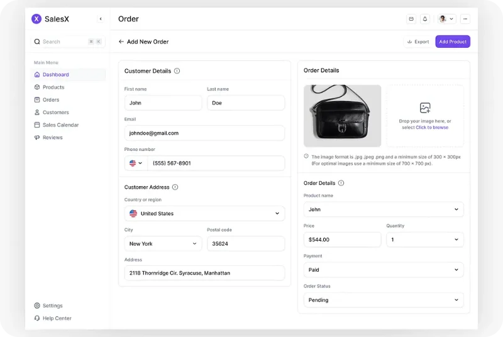503x337 pixels.
Task: Open the Quantity dropdown
Action: 425,240
